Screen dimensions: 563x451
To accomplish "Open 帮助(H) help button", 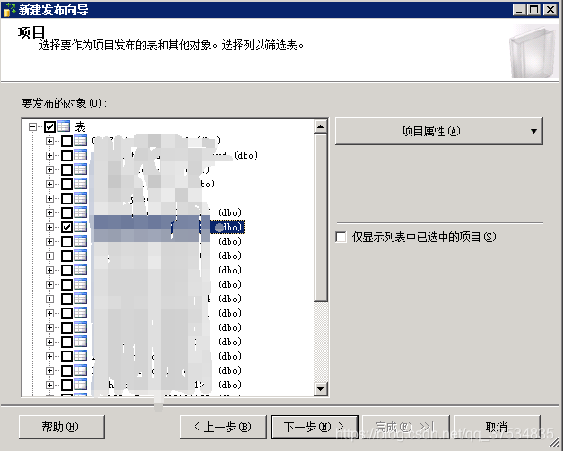I will tap(61, 427).
